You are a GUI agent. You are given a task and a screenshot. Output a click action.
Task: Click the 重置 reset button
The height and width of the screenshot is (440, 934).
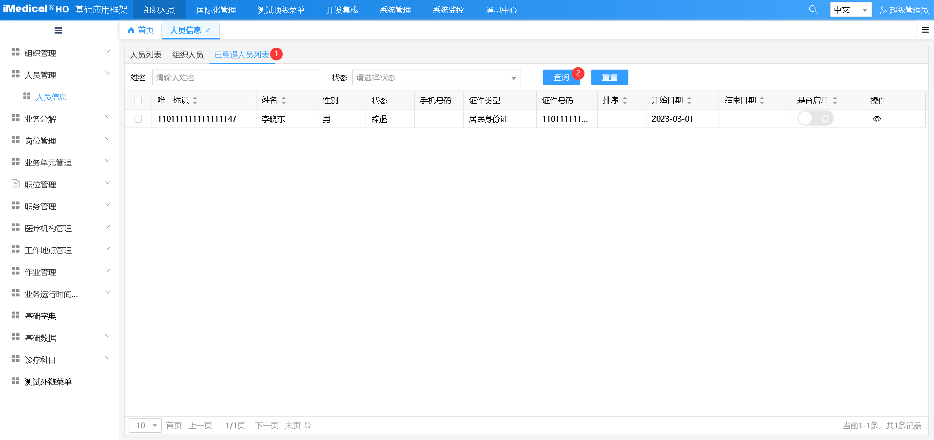609,77
